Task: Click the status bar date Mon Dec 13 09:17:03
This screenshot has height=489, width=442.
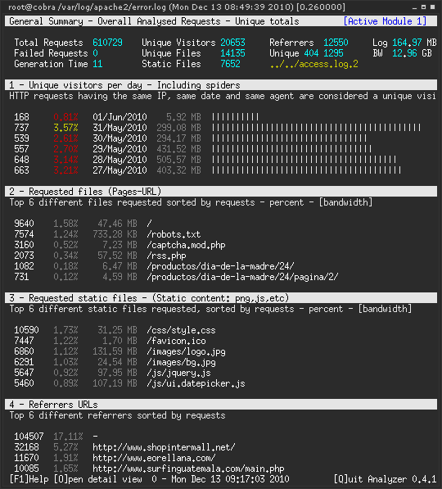Action: [x=230, y=479]
